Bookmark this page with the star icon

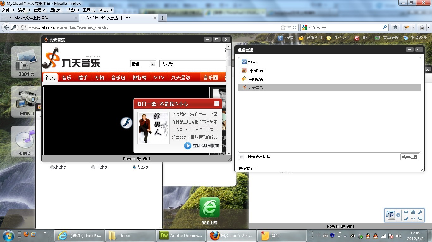(x=283, y=27)
